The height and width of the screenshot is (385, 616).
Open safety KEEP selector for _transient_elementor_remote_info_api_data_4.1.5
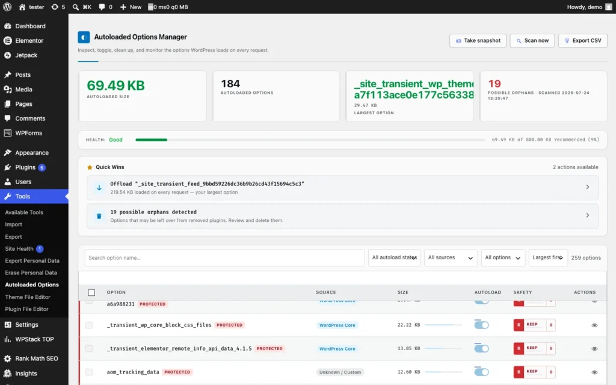[x=534, y=348]
